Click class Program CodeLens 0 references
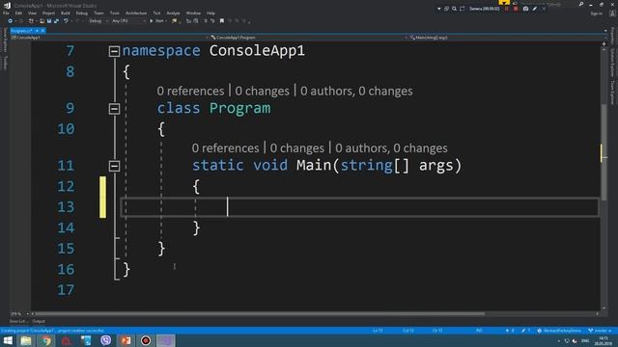Viewport: 618px width, 347px height. pyautogui.click(x=190, y=91)
